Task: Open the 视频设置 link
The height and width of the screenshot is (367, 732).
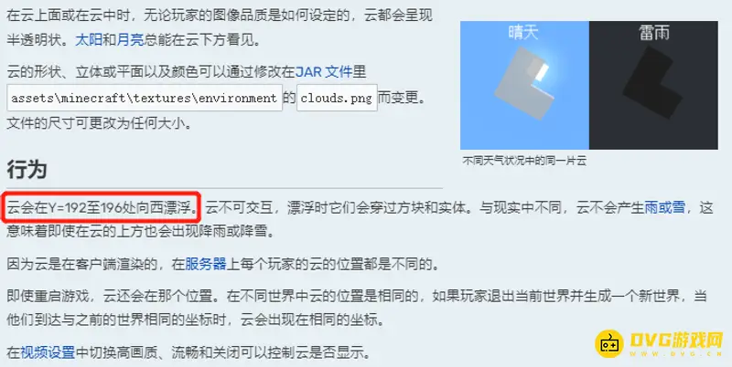Action: [x=48, y=352]
